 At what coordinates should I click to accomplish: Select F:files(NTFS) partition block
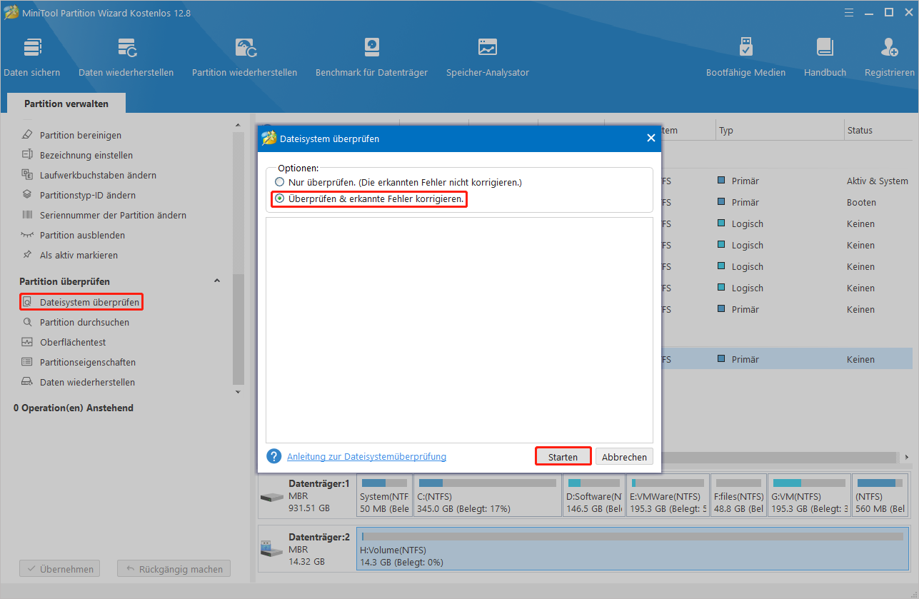point(738,495)
